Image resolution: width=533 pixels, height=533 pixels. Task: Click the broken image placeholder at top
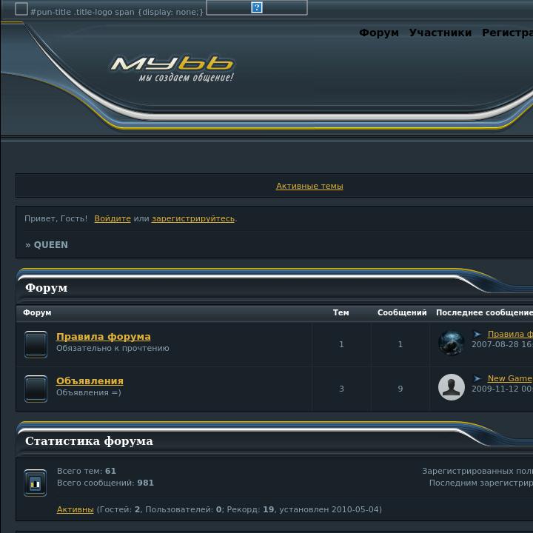coord(257,7)
